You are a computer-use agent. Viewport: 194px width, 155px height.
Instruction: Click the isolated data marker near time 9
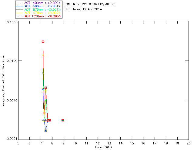(63, 120)
